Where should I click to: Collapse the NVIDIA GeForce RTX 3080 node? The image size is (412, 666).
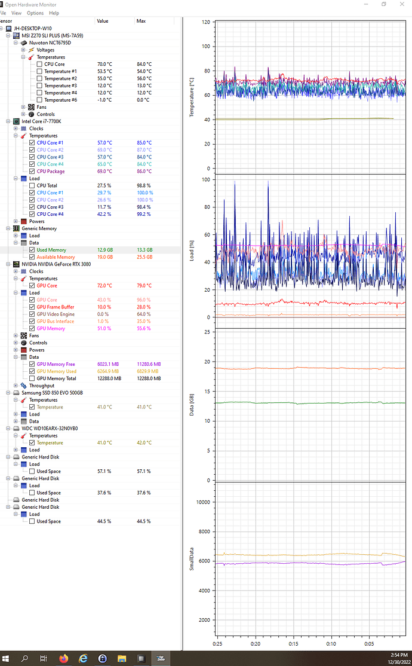pyautogui.click(x=8, y=264)
